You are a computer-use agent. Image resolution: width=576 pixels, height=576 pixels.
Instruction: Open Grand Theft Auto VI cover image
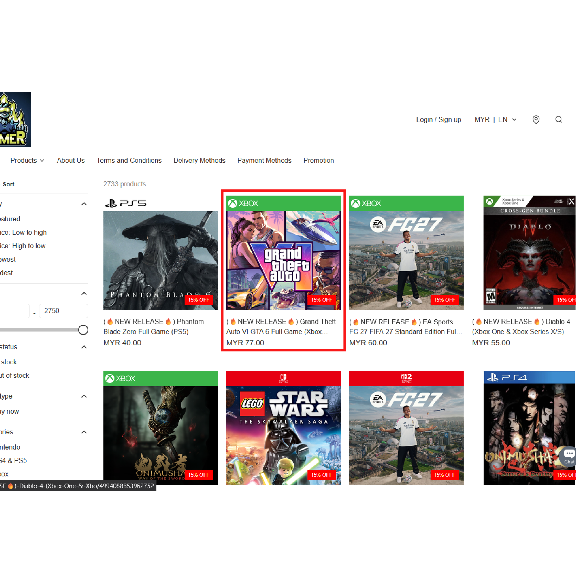coord(283,253)
